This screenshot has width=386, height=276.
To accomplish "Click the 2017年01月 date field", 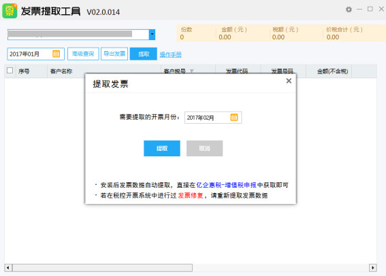I will pos(35,54).
